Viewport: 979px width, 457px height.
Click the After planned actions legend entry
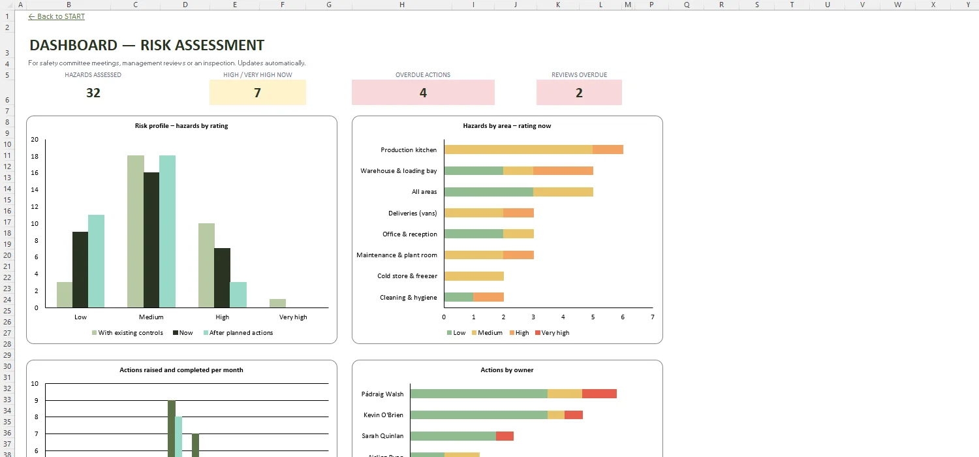coord(238,333)
